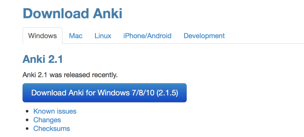This screenshot has height=137, width=304.
Task: Open the Checksums link
Action: pyautogui.click(x=52, y=129)
